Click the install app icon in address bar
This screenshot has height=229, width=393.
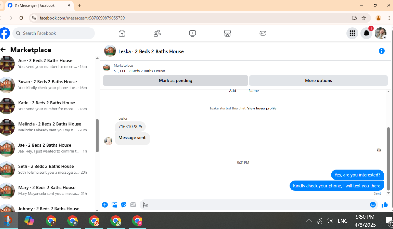coord(354,18)
